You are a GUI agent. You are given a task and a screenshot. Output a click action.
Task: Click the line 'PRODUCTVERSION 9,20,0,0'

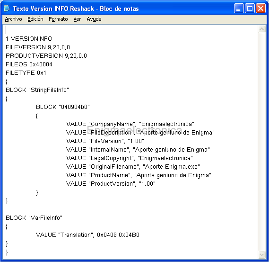click(46, 56)
